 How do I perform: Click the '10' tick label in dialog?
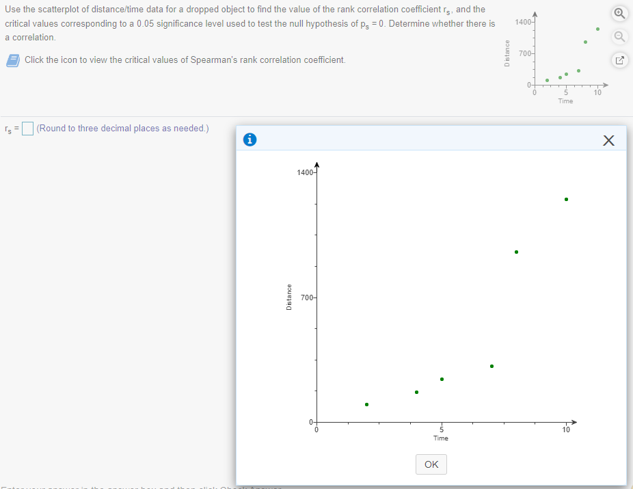click(x=566, y=429)
